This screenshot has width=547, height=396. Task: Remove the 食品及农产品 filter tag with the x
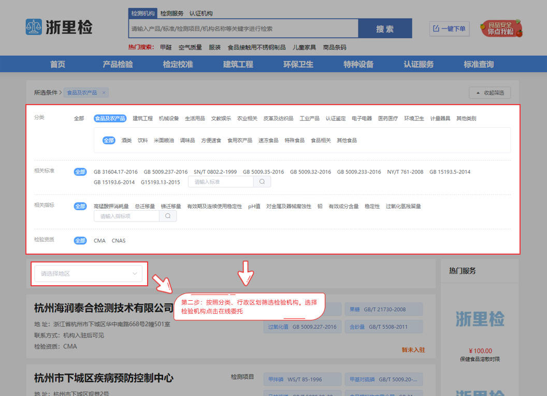coord(104,93)
